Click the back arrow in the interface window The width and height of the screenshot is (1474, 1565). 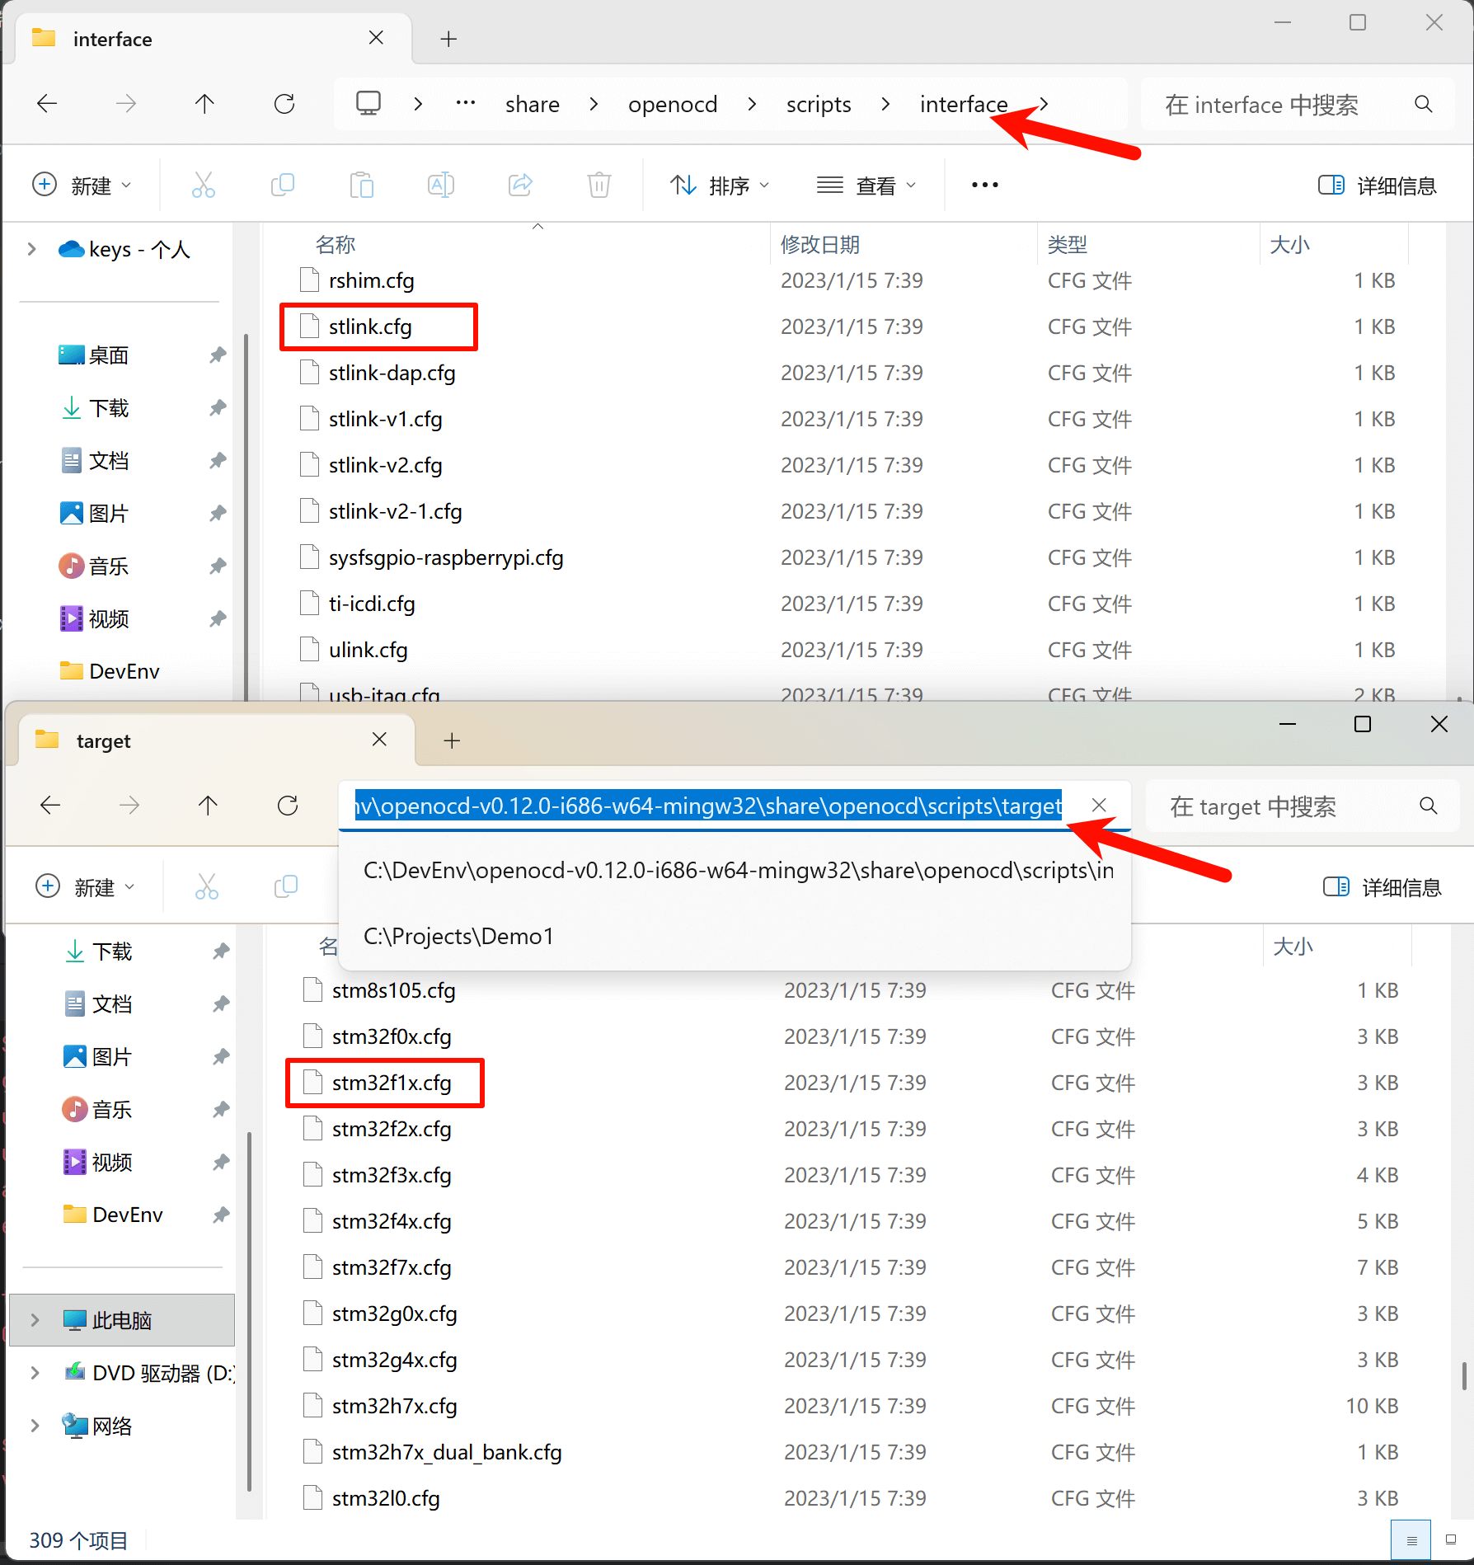47,104
